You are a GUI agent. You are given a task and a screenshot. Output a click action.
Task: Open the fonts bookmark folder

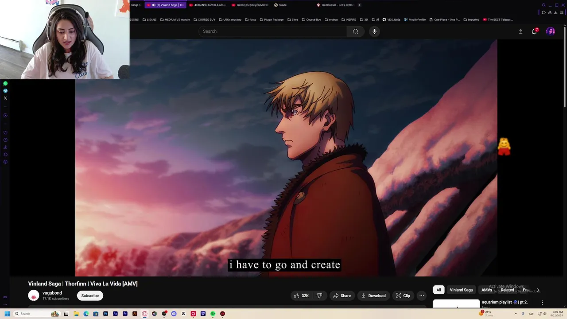click(x=250, y=19)
